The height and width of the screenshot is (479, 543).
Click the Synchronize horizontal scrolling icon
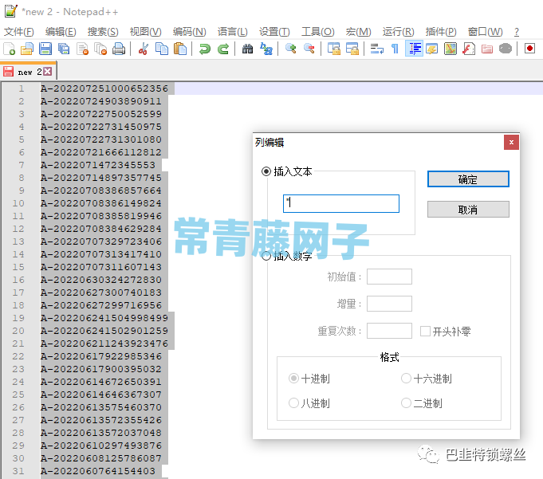[x=352, y=49]
